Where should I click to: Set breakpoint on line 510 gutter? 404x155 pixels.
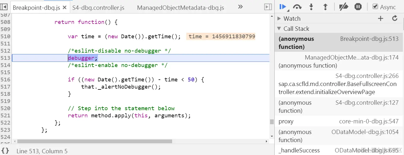5,36
